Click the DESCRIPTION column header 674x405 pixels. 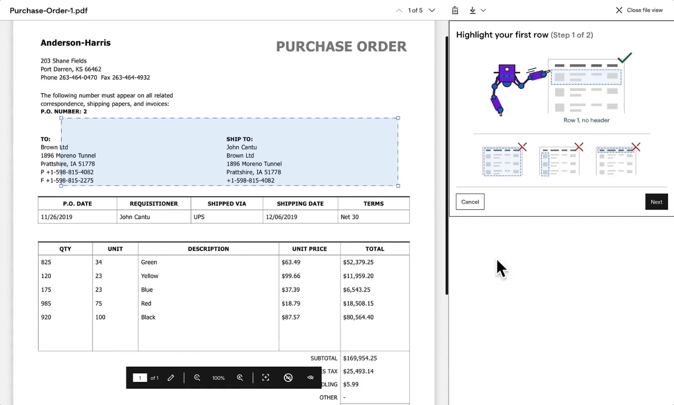pyautogui.click(x=209, y=249)
